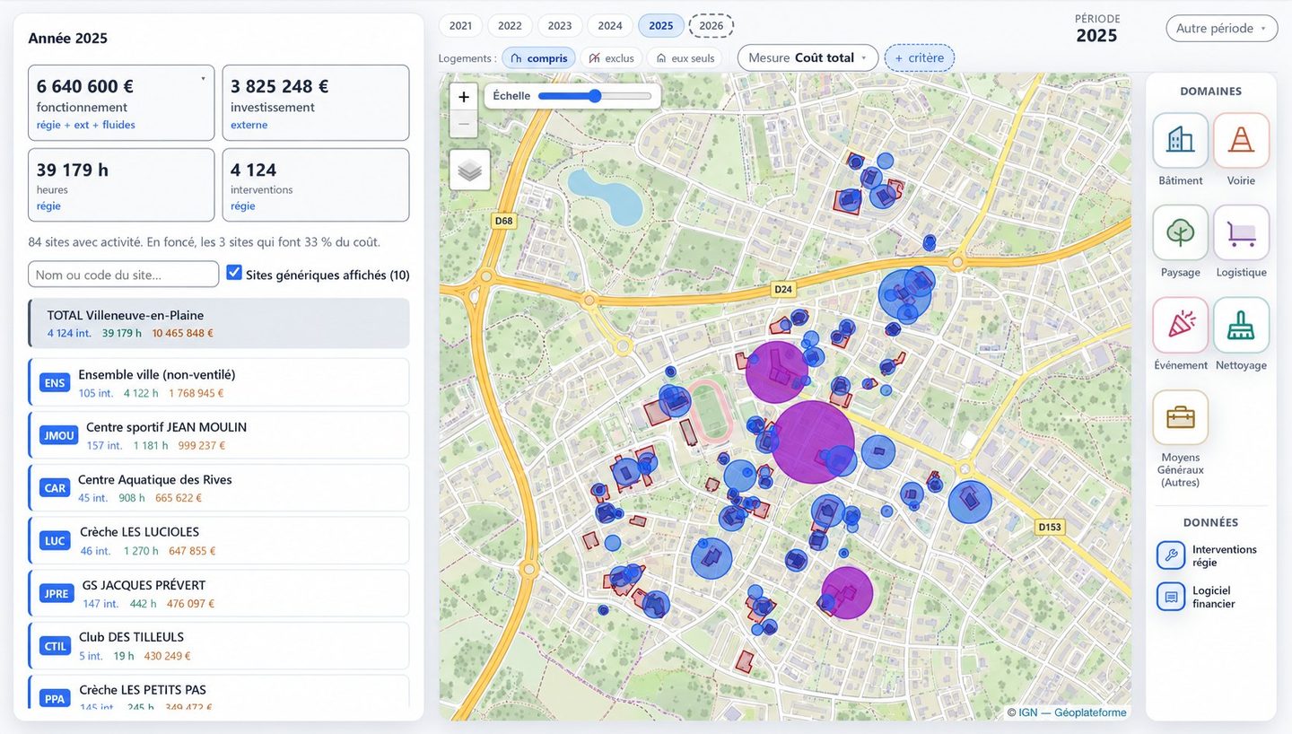Focus the site name or code field
This screenshot has width=1292, height=734.
pos(124,275)
